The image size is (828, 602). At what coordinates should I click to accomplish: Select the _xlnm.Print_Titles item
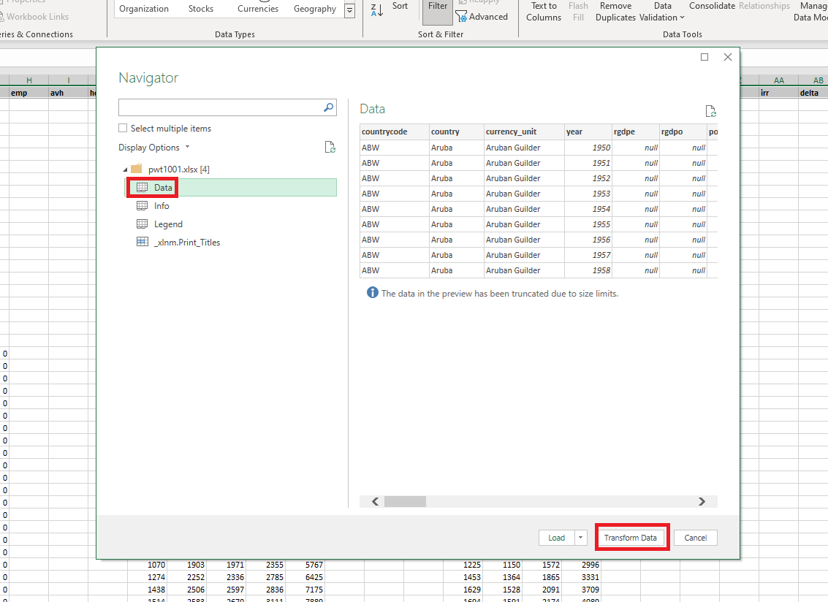click(186, 243)
